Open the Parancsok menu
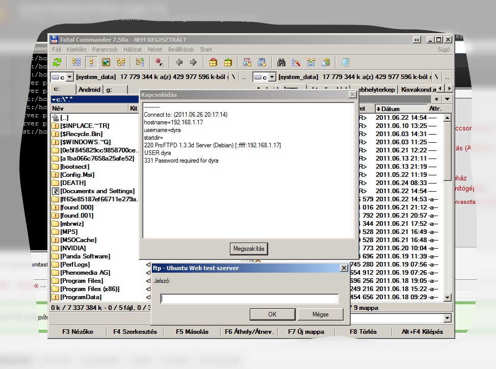The height and width of the screenshot is (369, 496). point(105,49)
